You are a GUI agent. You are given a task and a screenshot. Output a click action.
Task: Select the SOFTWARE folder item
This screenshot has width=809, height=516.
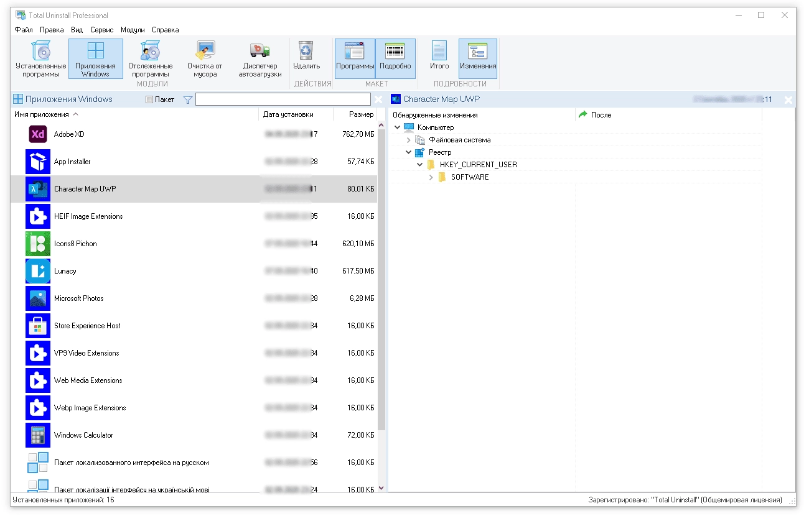pyautogui.click(x=470, y=177)
